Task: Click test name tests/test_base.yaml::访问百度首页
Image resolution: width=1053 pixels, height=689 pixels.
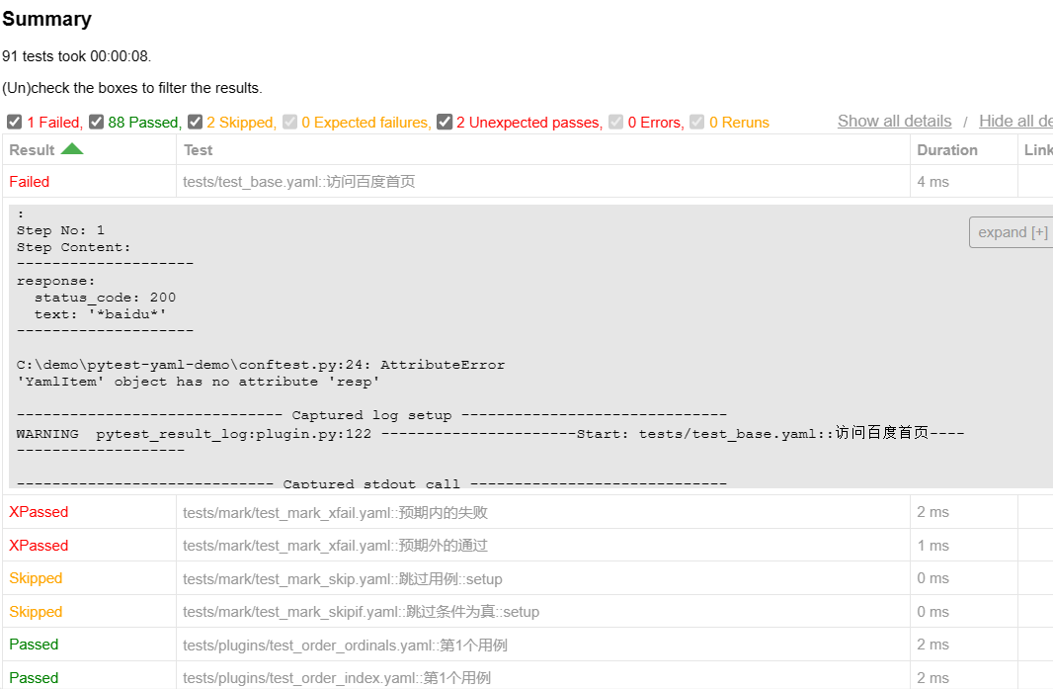Action: (x=299, y=182)
